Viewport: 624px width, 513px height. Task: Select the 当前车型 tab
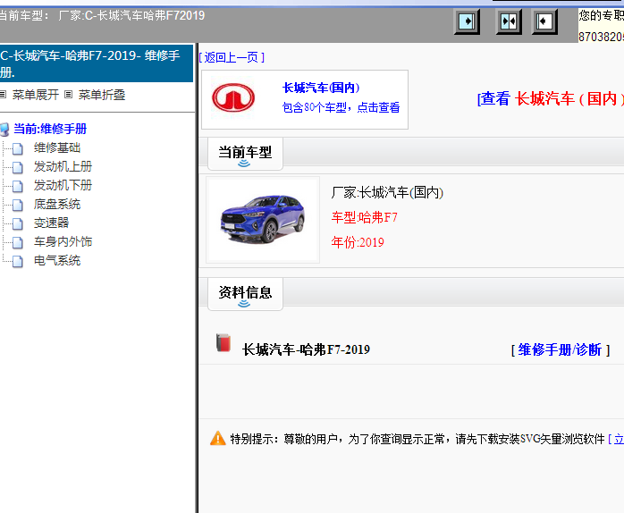pos(245,154)
